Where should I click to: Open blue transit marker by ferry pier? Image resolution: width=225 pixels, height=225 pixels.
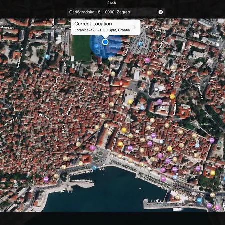pos(199,200)
